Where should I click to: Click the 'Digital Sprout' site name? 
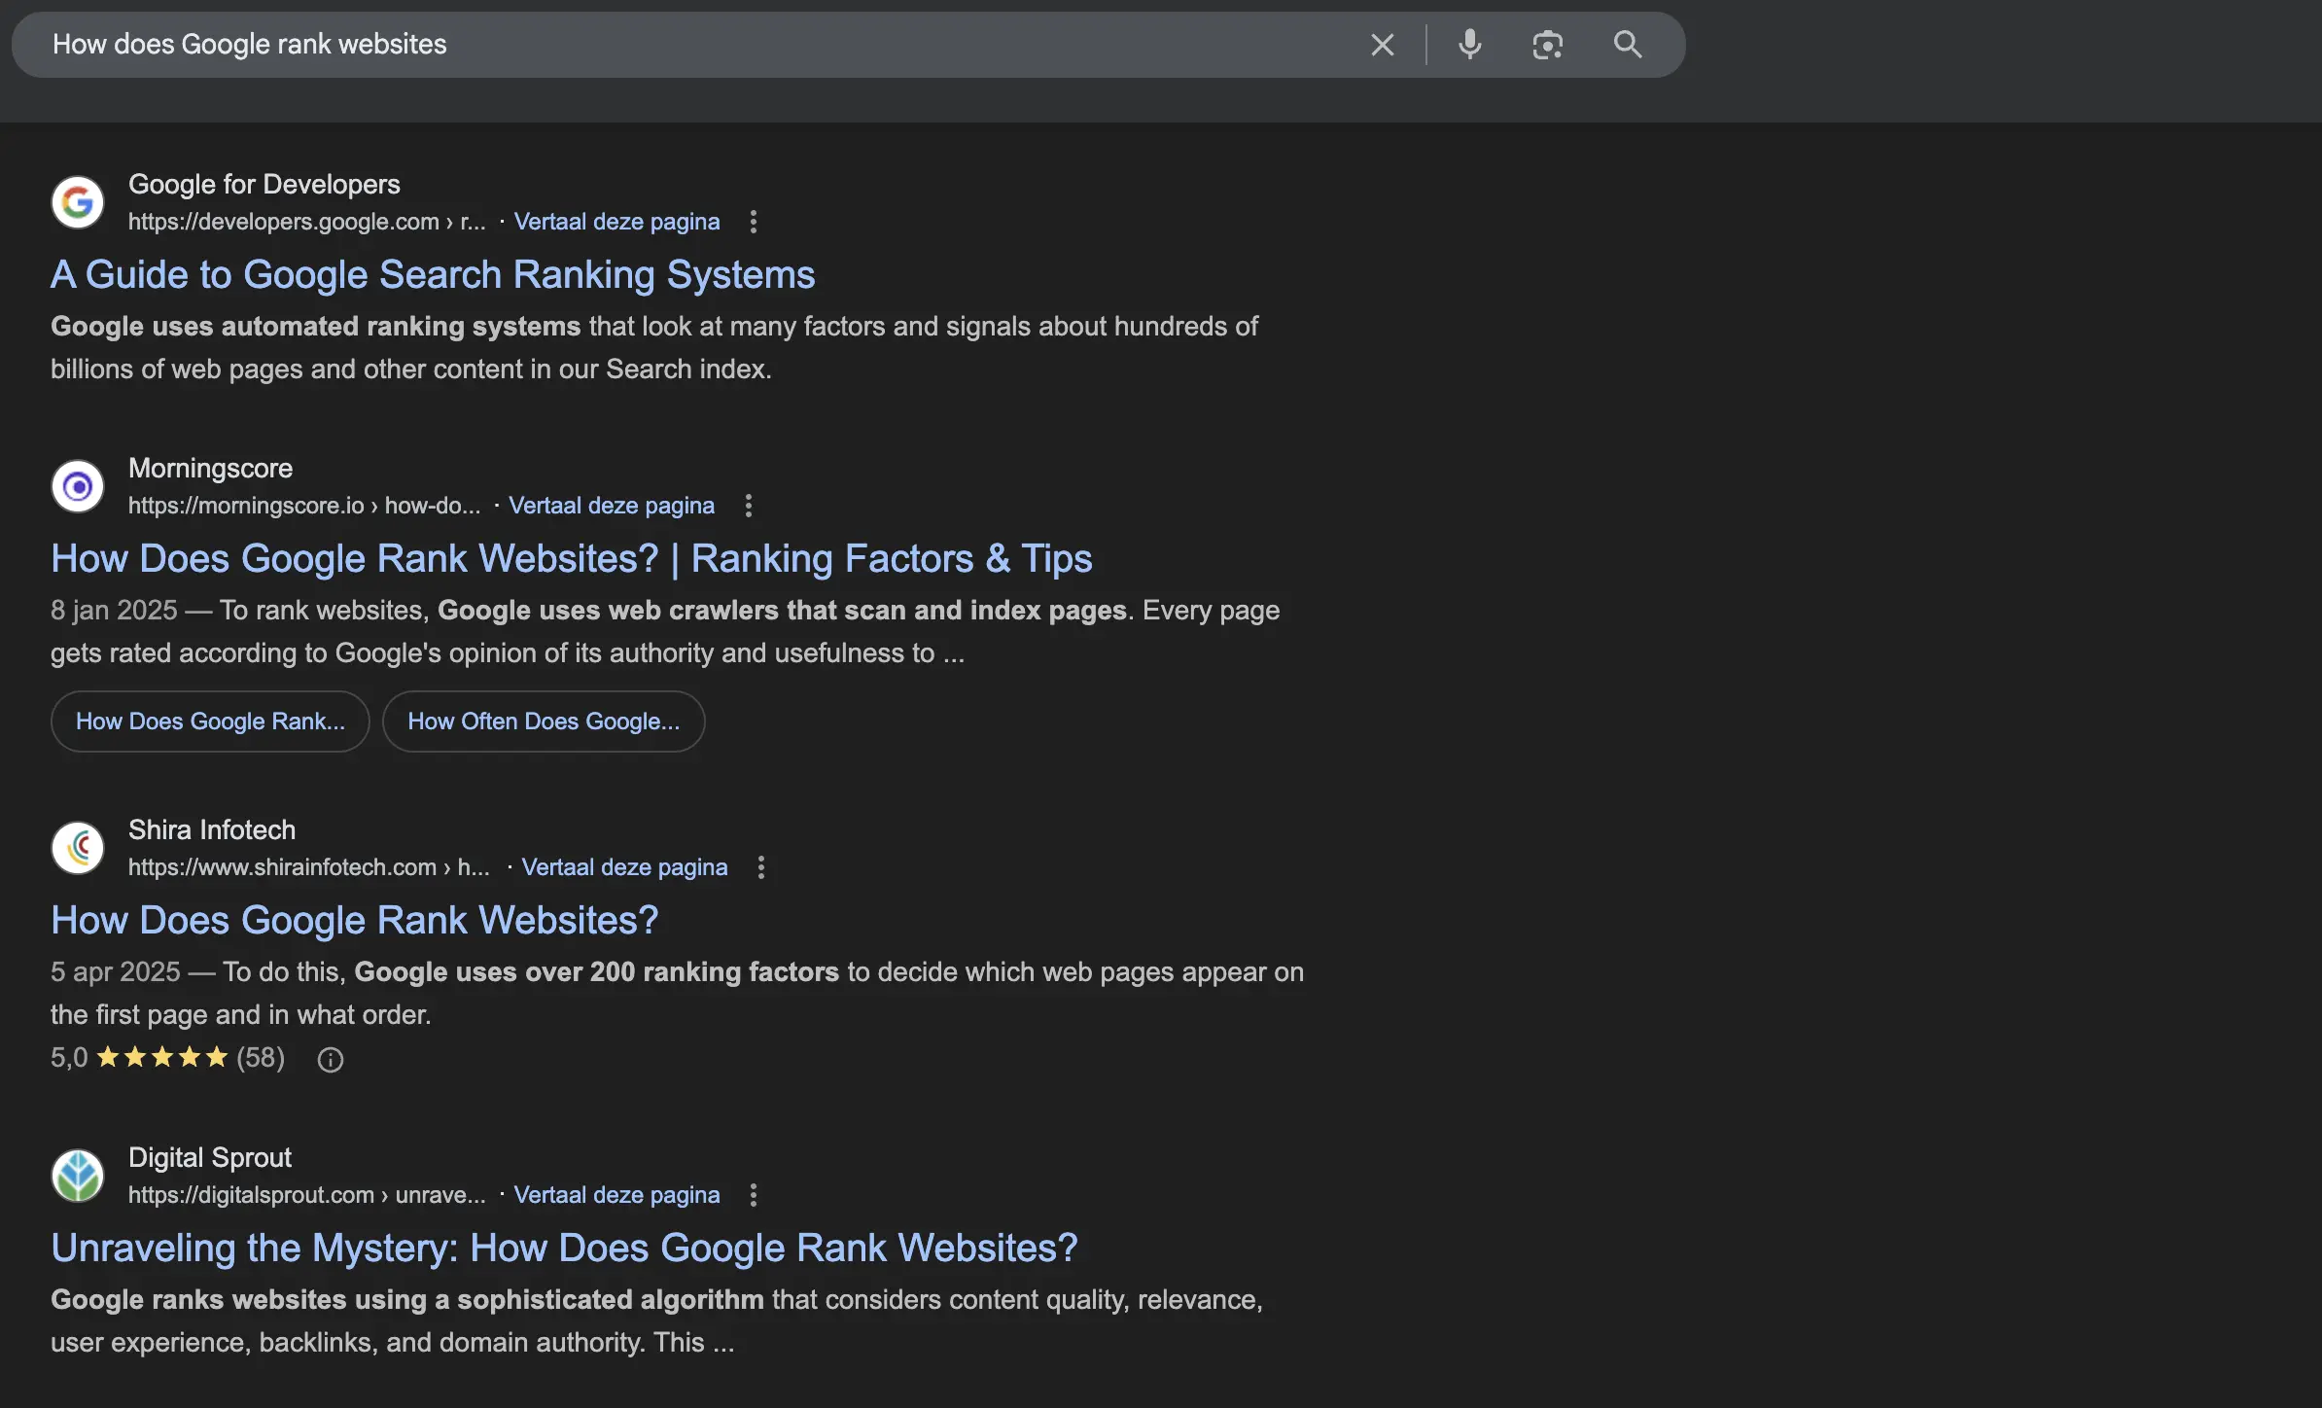click(x=210, y=1158)
